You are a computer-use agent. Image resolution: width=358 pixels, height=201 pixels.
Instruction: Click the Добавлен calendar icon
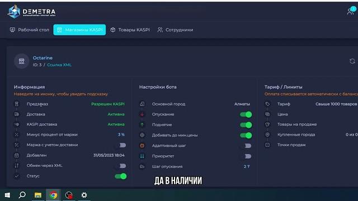point(17,155)
